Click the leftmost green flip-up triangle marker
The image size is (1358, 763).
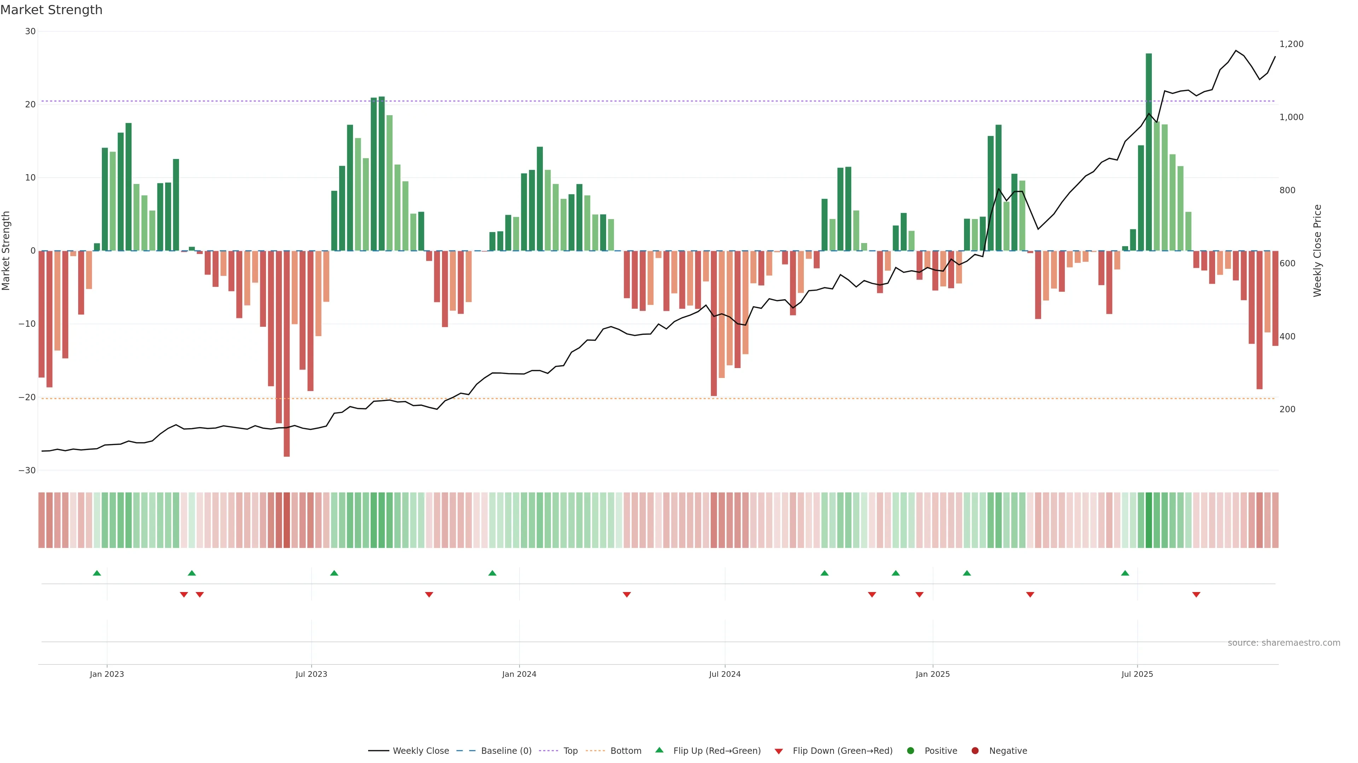pyautogui.click(x=97, y=573)
